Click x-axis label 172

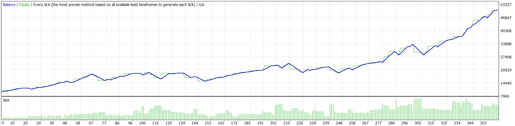click(x=234, y=123)
